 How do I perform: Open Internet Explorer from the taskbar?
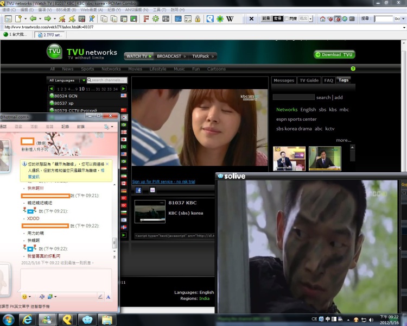click(28, 320)
